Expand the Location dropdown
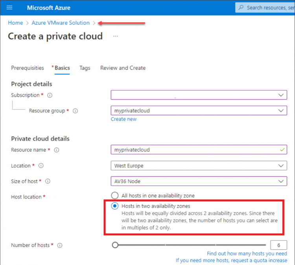The width and height of the screenshot is (295, 265). (199, 165)
